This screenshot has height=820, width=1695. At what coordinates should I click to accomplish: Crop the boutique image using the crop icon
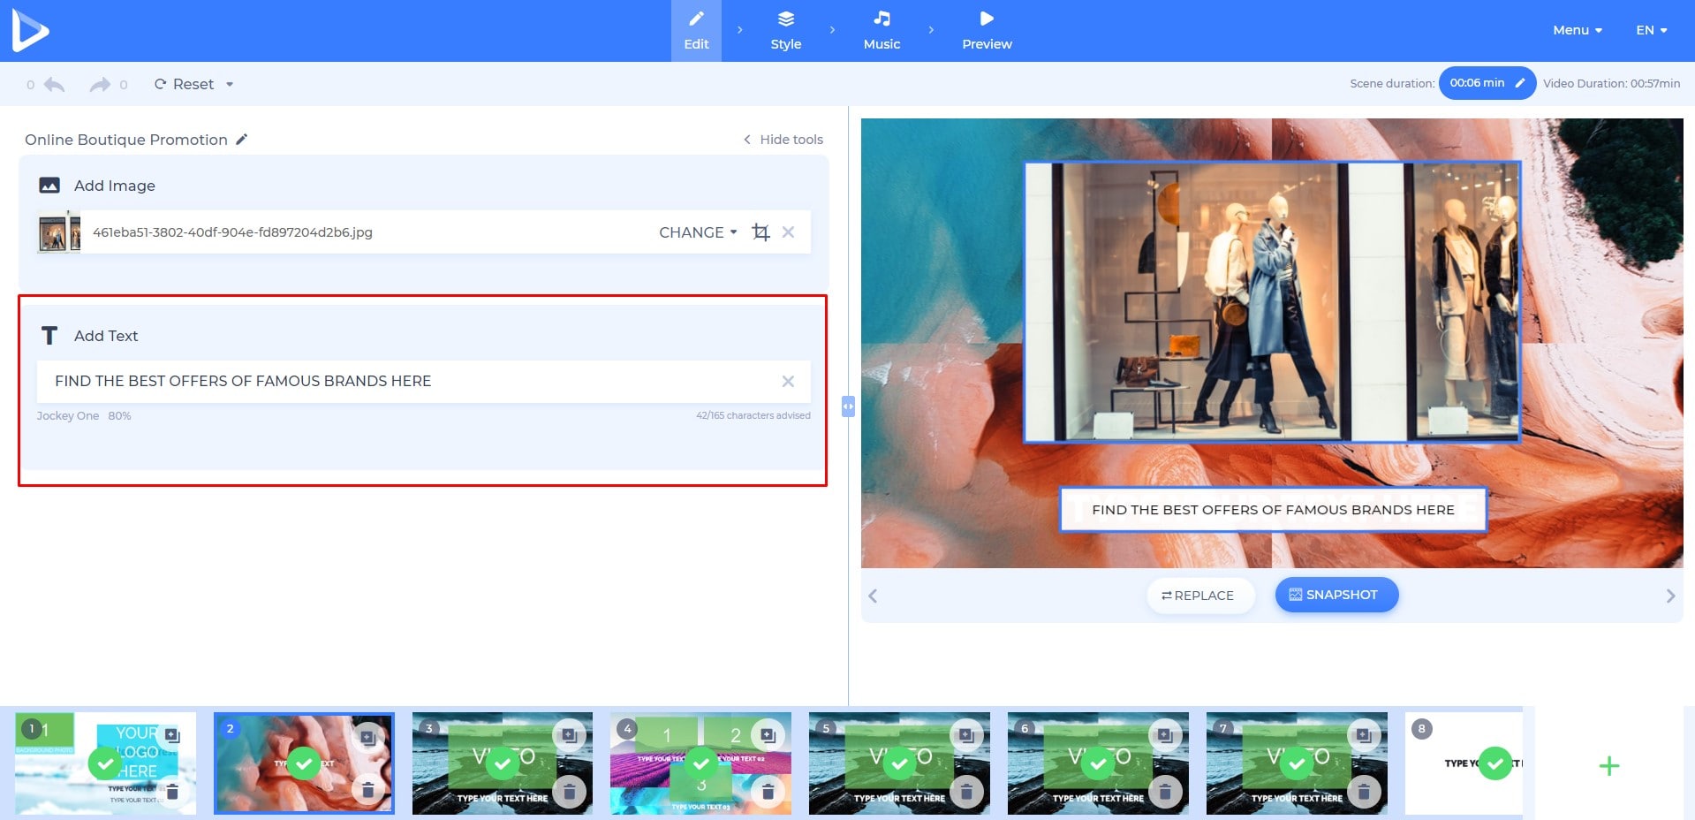click(760, 232)
